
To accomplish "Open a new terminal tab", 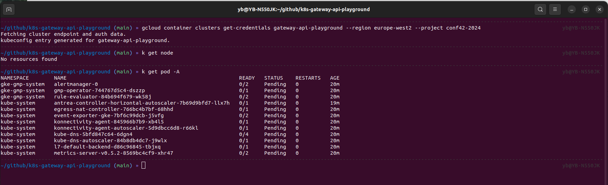I will [x=9, y=9].
